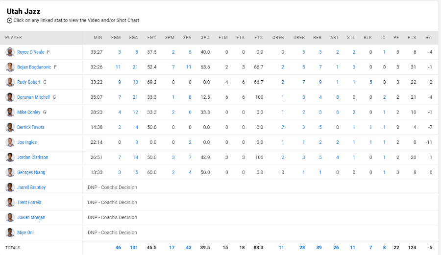Screen dimensions: 441x255
Task: View Clarkson's 14 field goal attempts
Action: [135, 158]
